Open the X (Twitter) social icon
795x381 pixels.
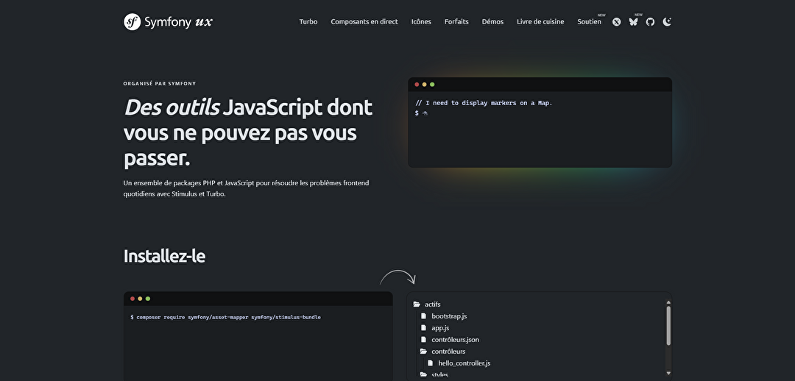pyautogui.click(x=617, y=22)
